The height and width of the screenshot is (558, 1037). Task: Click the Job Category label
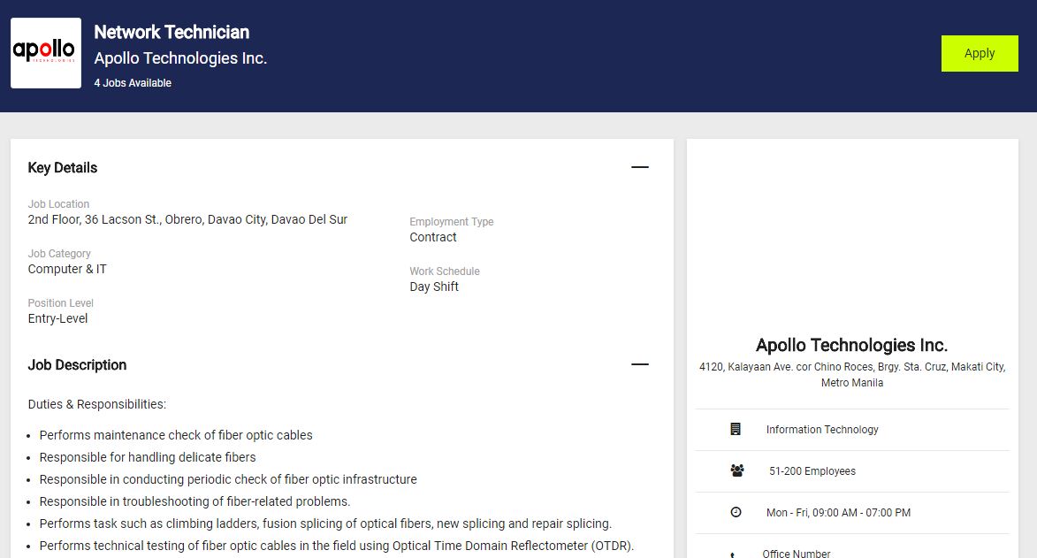tap(59, 254)
